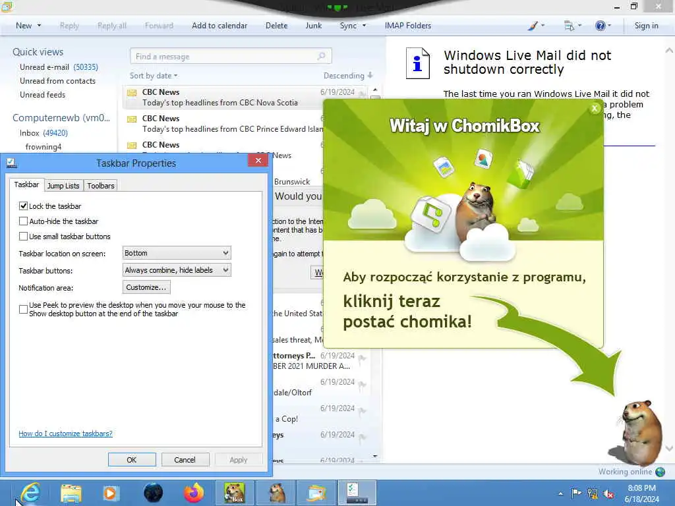This screenshot has height=506, width=675.
Task: Open the Sync dropdown arrow
Action: click(364, 26)
